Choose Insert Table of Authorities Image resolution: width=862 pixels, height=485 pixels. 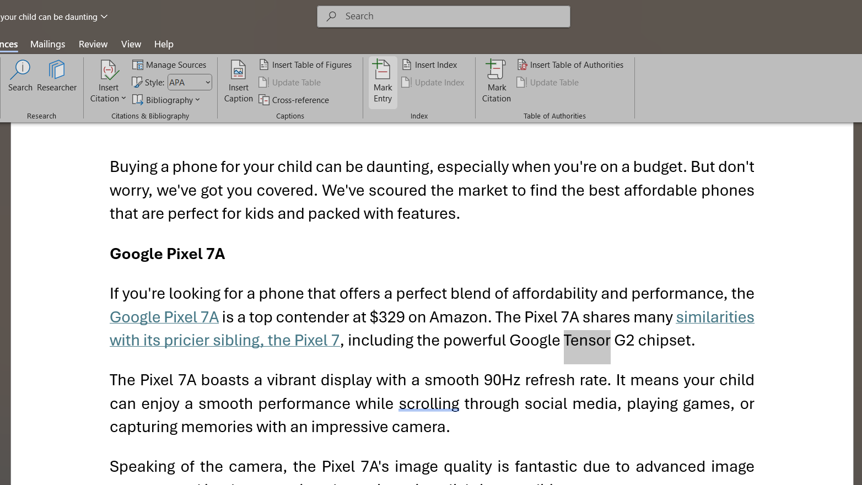click(570, 65)
